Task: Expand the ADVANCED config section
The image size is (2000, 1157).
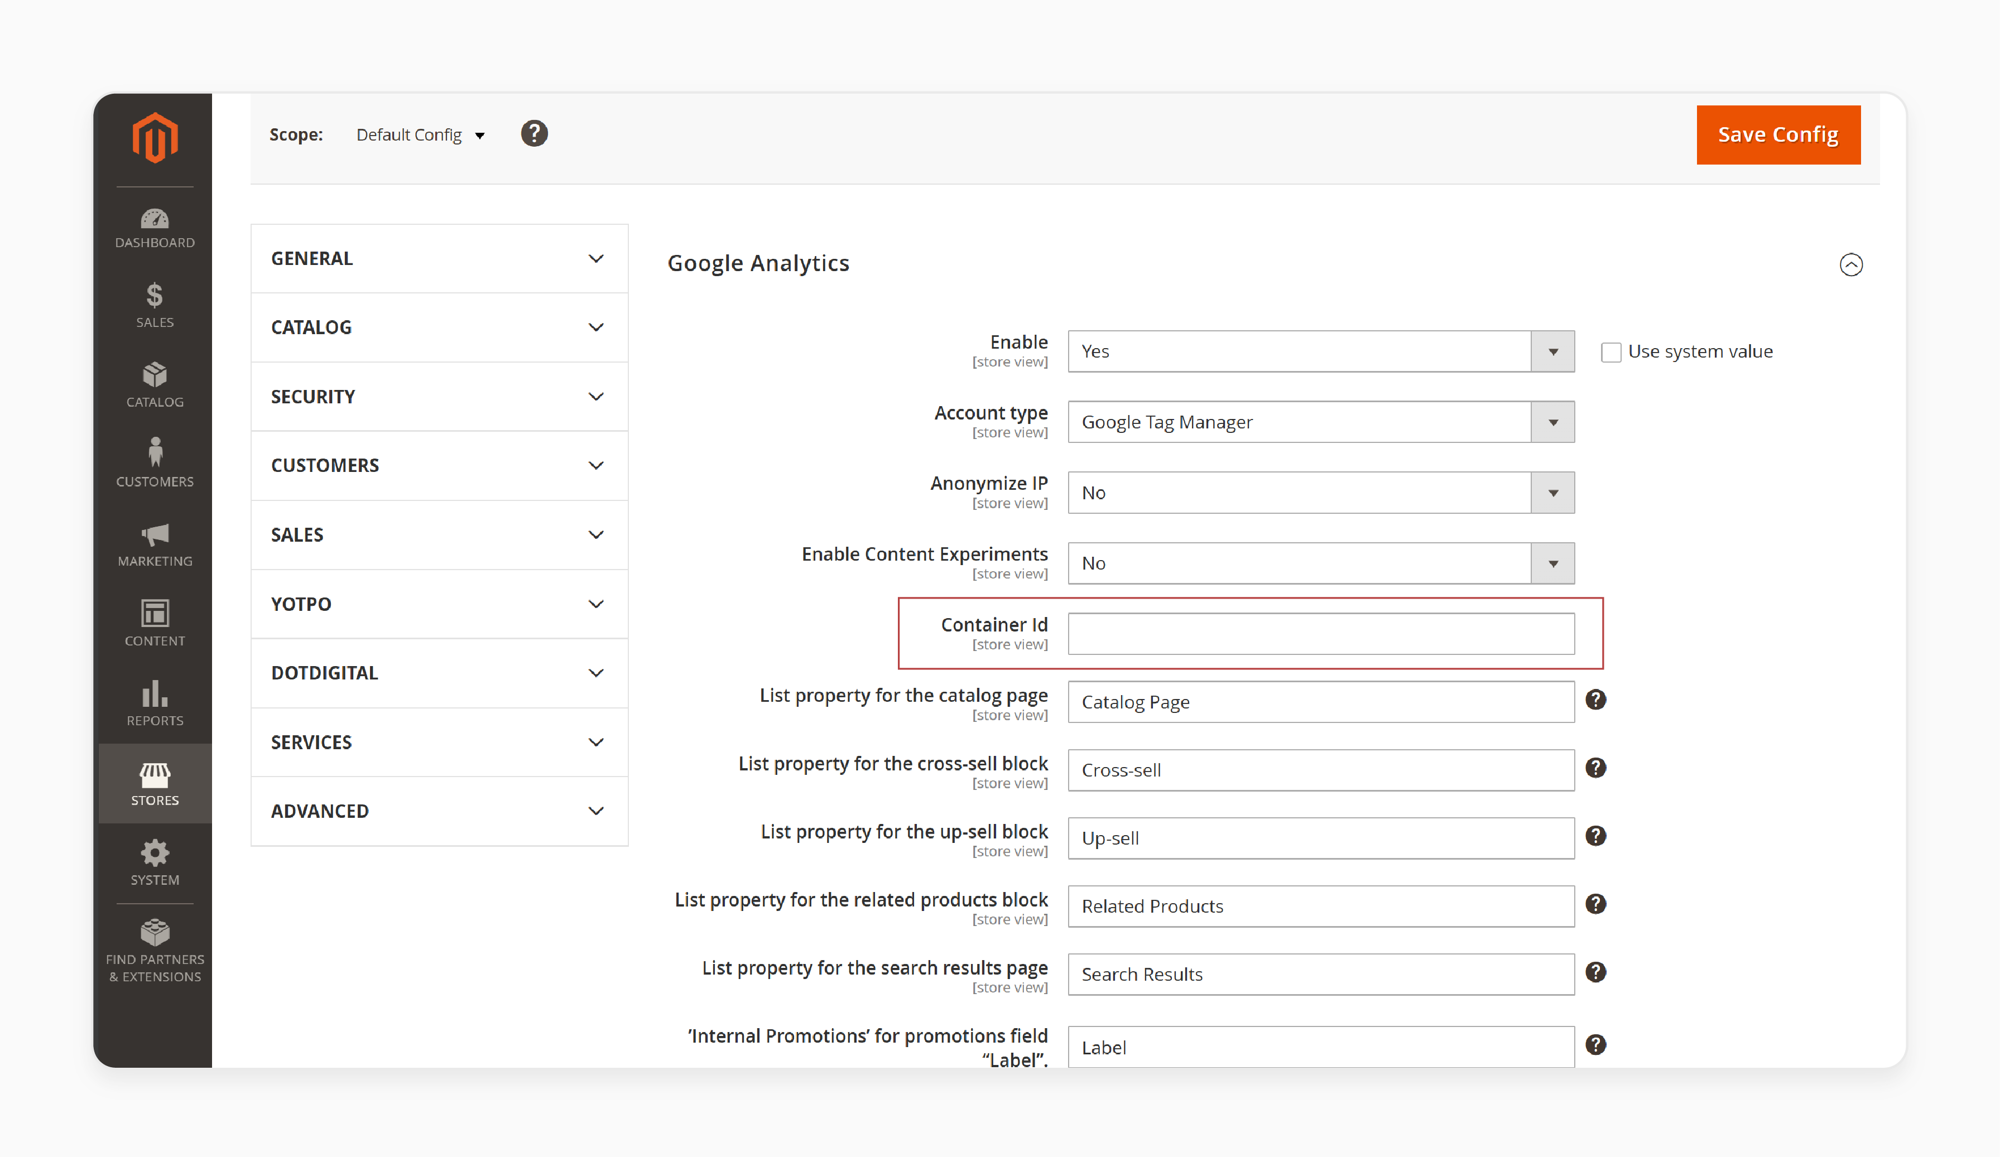Action: (x=440, y=811)
